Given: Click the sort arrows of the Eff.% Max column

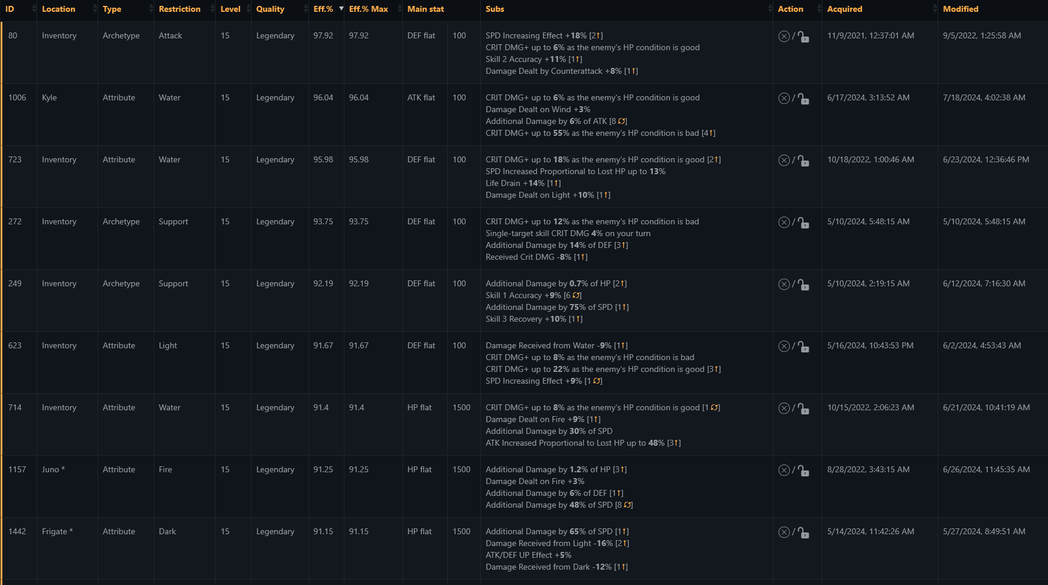Looking at the screenshot, I should click(x=399, y=9).
